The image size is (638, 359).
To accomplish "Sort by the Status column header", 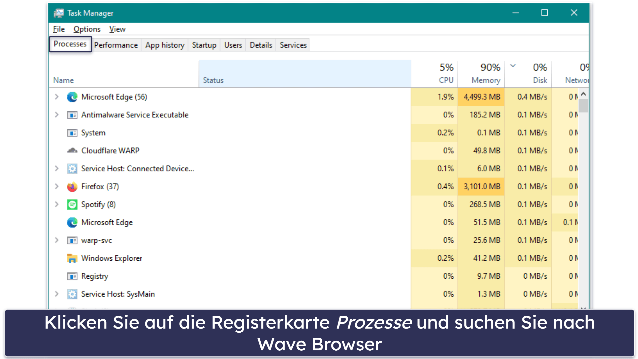I will (305, 74).
